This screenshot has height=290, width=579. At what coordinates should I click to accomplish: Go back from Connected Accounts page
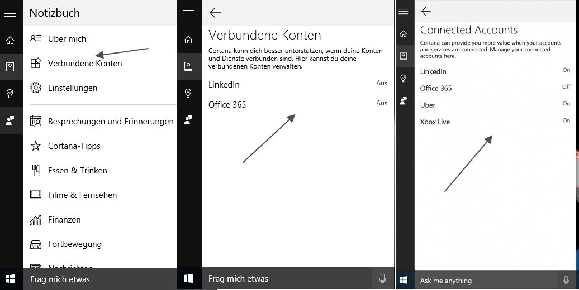pos(426,11)
